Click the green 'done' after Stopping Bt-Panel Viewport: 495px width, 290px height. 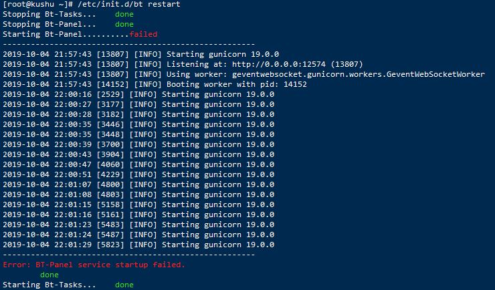[124, 24]
